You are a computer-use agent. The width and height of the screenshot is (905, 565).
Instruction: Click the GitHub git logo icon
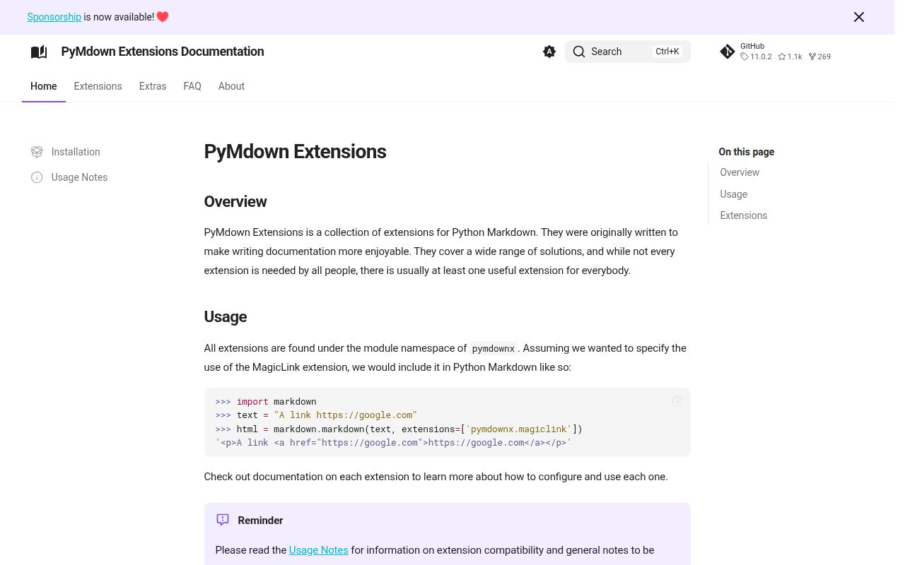728,52
